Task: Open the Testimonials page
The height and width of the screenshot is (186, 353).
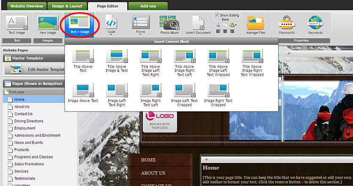Action: [25, 178]
